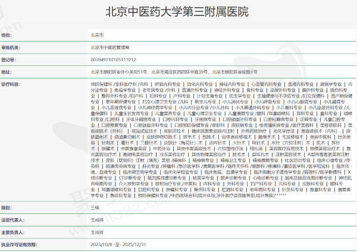Select the 法定代表人 row label
Viewport: 357px width, 252px height.
click(x=12, y=220)
